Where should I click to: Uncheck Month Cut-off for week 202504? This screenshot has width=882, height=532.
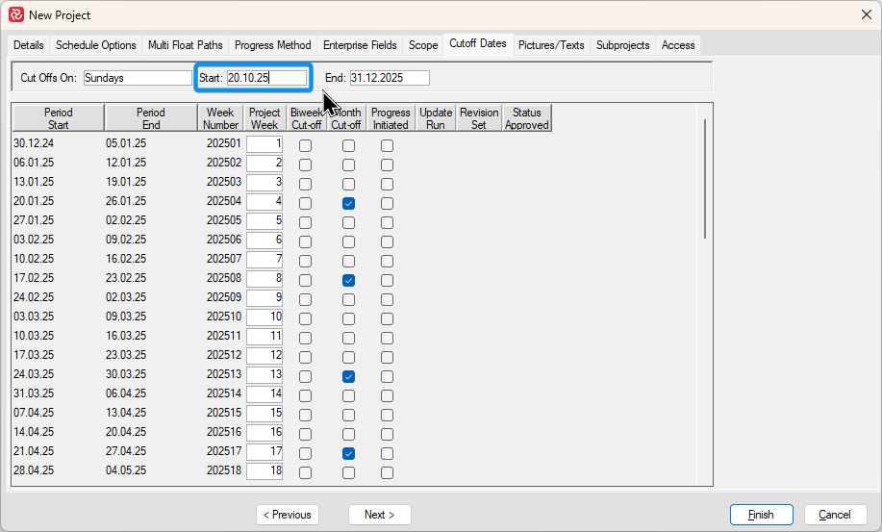pyautogui.click(x=348, y=203)
